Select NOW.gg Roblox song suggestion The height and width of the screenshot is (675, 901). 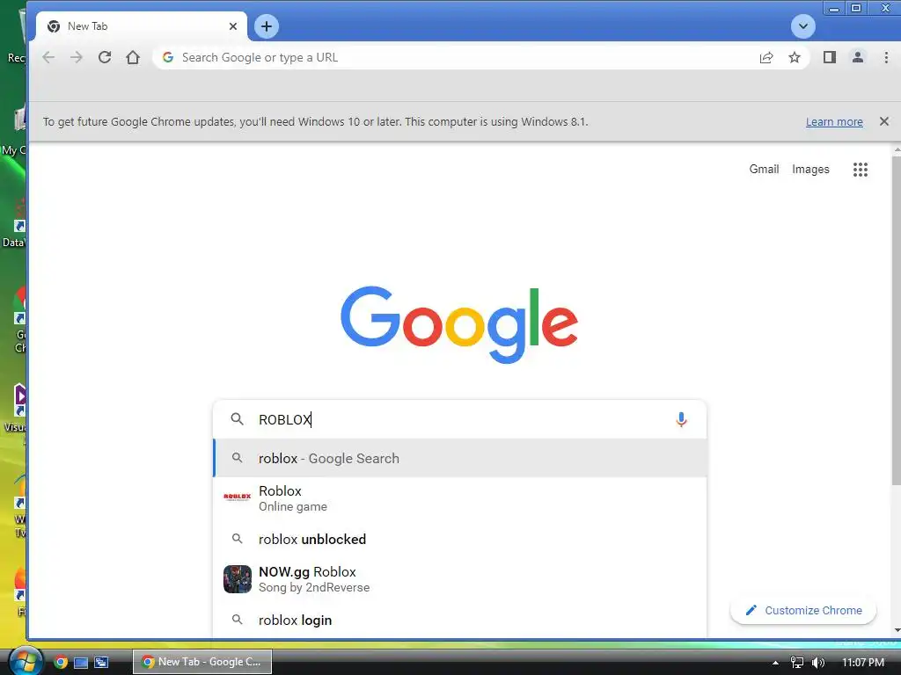point(459,579)
